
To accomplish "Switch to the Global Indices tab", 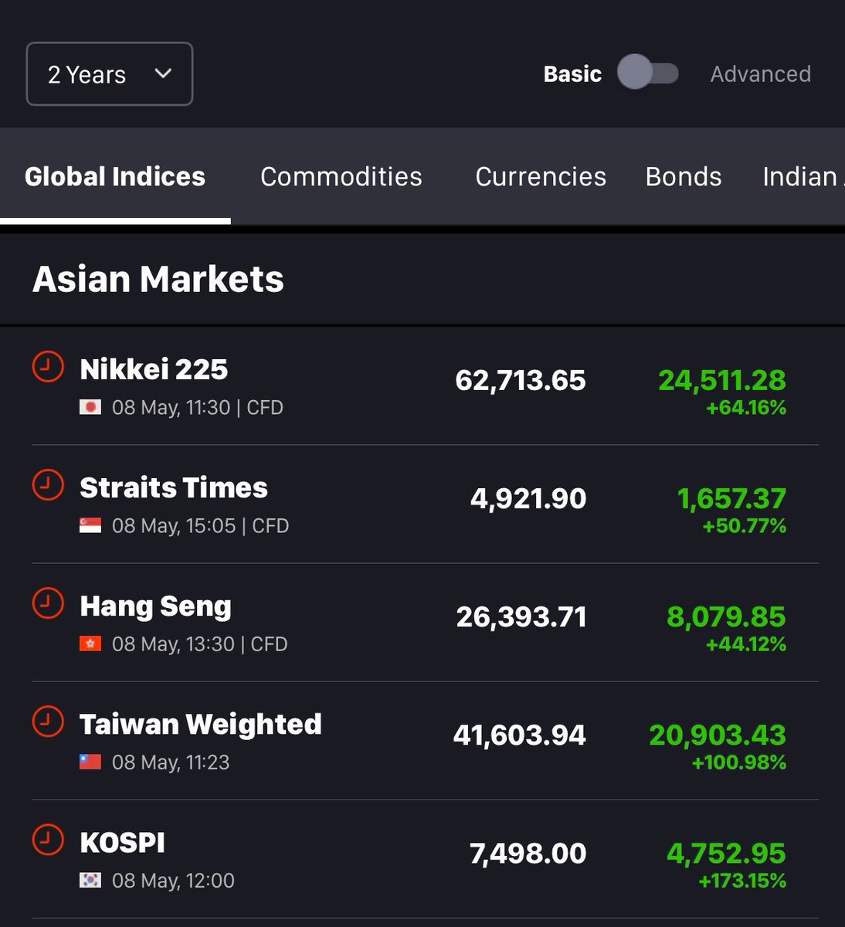I will click(x=115, y=176).
